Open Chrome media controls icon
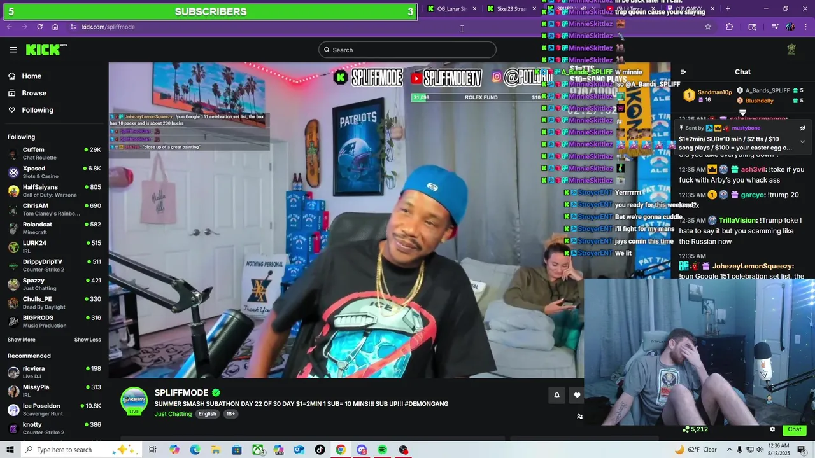The height and width of the screenshot is (458, 815). pos(775,27)
